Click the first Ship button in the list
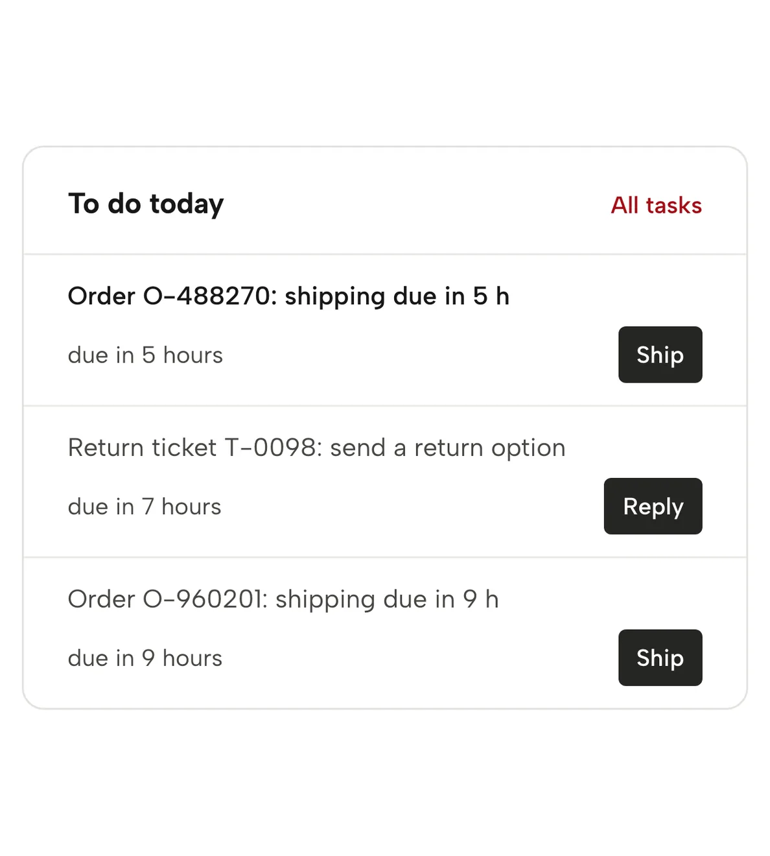 tap(660, 355)
